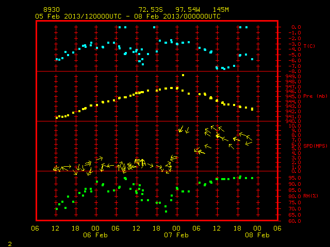Click the SPD(MPS) axis label

pyautogui.click(x=315, y=146)
